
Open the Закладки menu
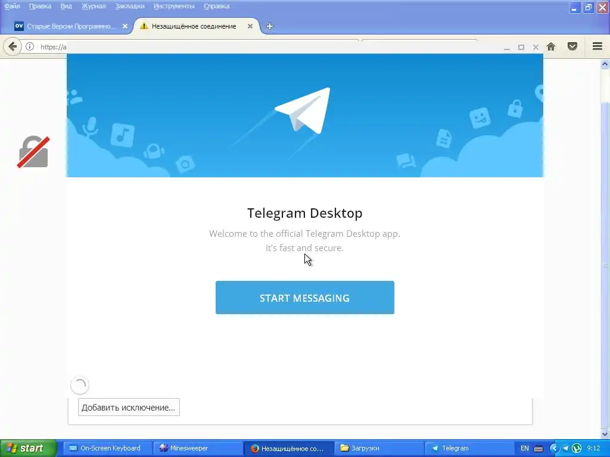(129, 6)
